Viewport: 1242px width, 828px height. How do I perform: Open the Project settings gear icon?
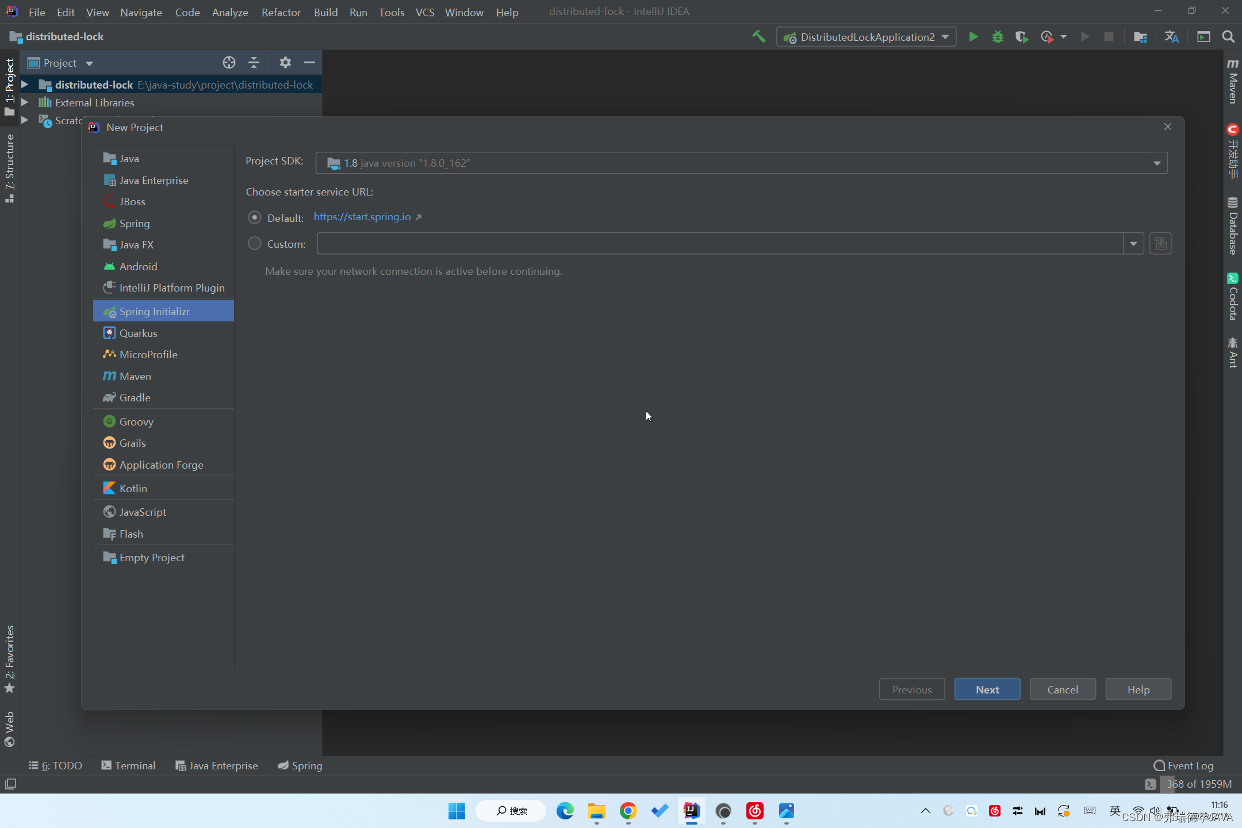pos(285,63)
